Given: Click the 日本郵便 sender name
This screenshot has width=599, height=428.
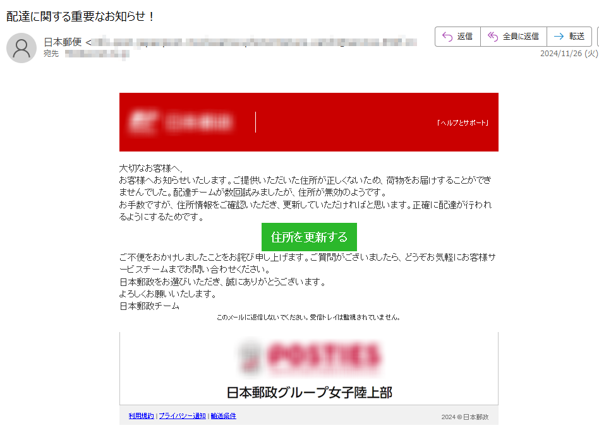Looking at the screenshot, I should pos(63,42).
